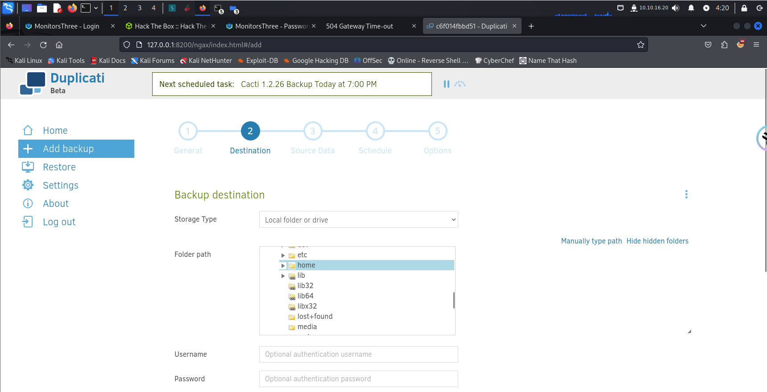Screen dimensions: 767x392
Task: Open the About info icon
Action: coord(28,204)
